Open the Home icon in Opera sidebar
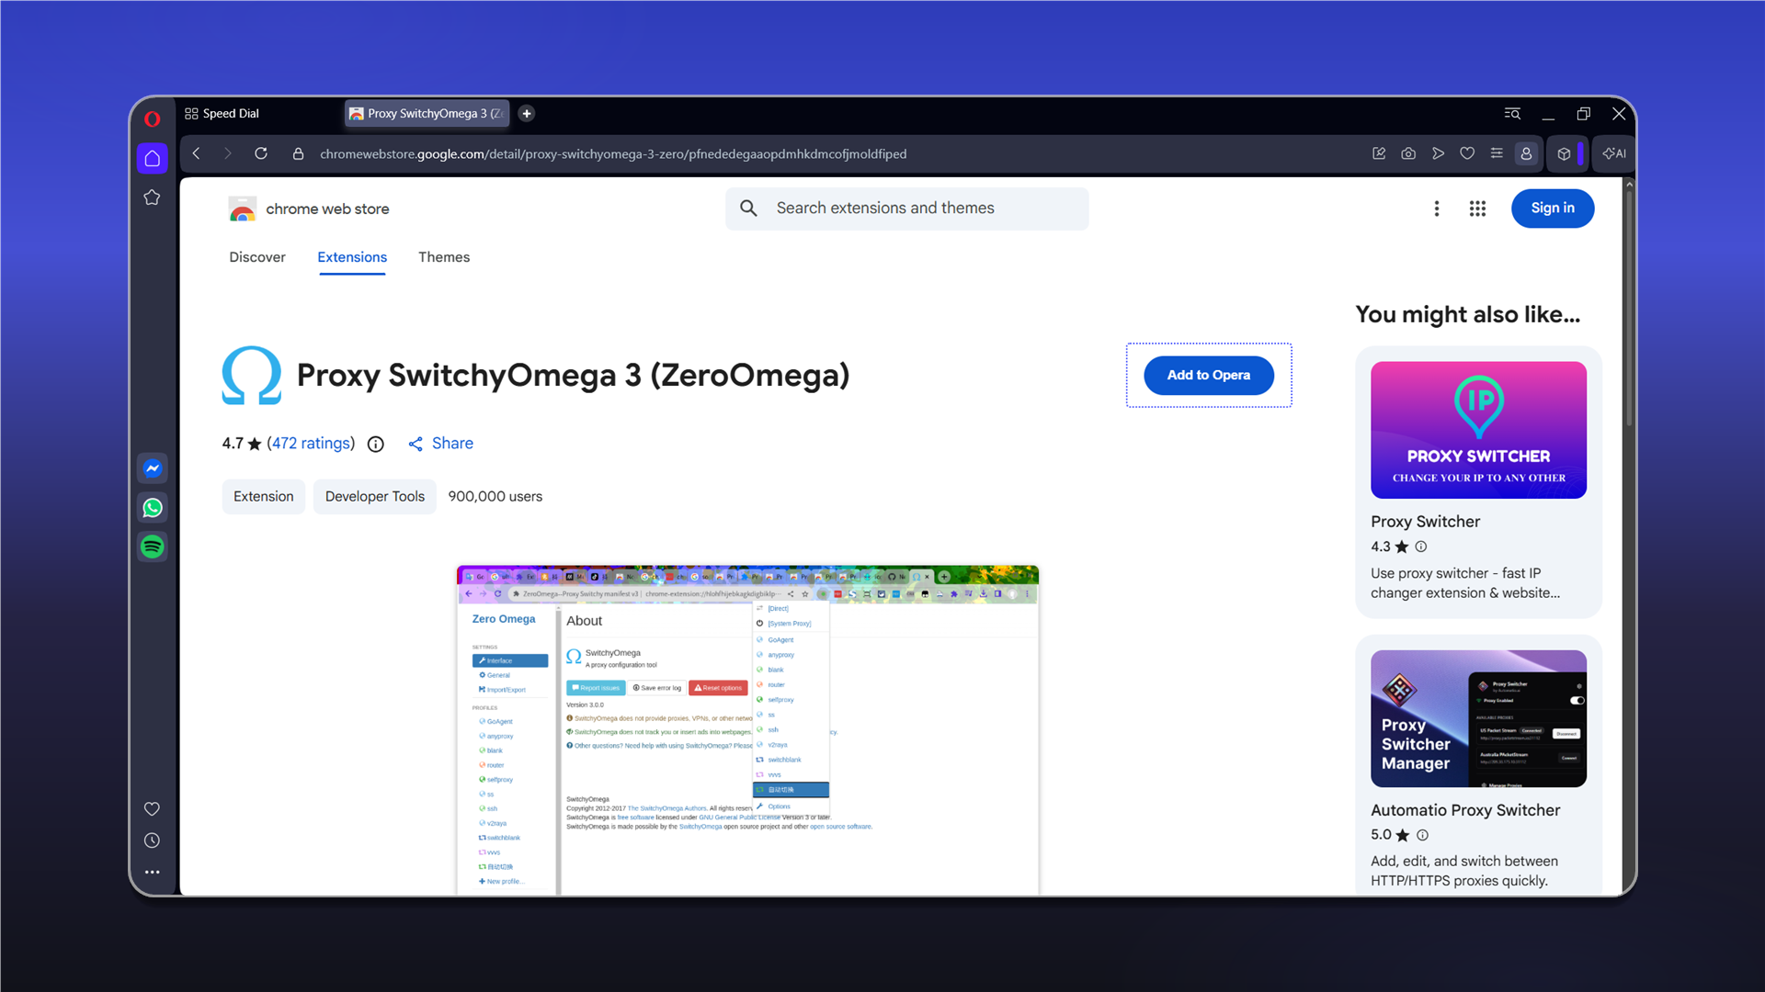 point(153,158)
